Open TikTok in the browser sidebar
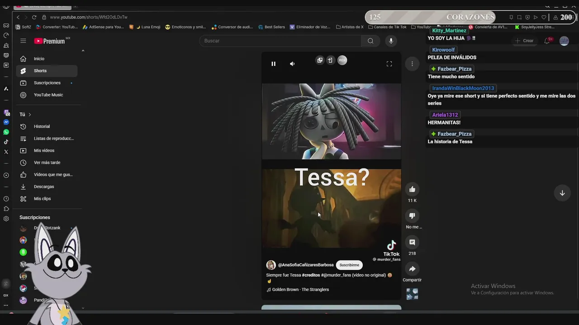The height and width of the screenshot is (325, 579). (6, 142)
